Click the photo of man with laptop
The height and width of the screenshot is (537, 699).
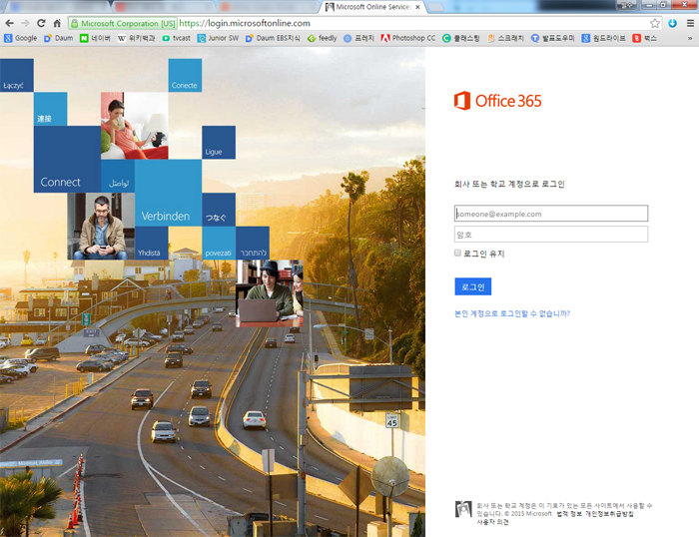(x=270, y=293)
